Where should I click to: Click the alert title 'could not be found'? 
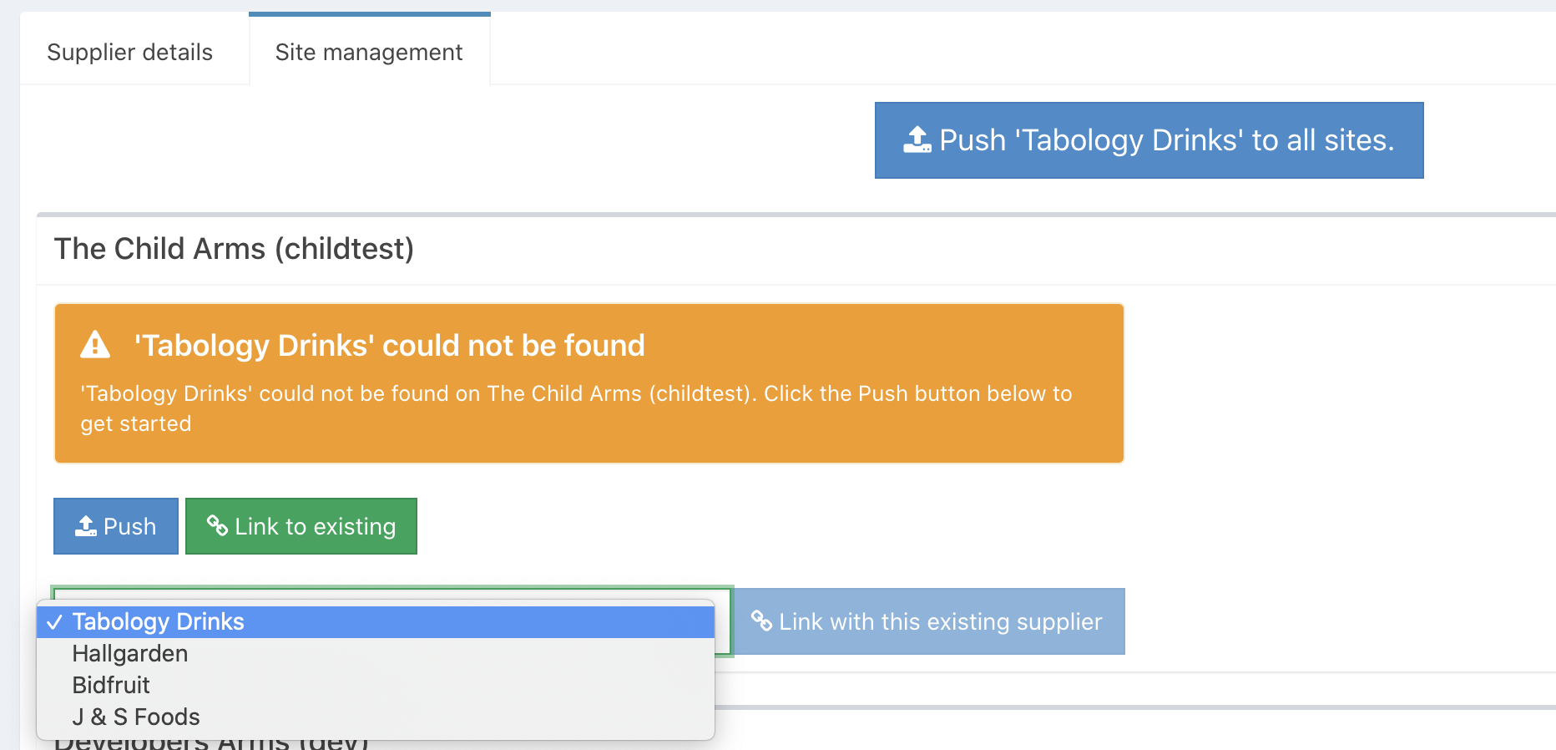(x=390, y=345)
